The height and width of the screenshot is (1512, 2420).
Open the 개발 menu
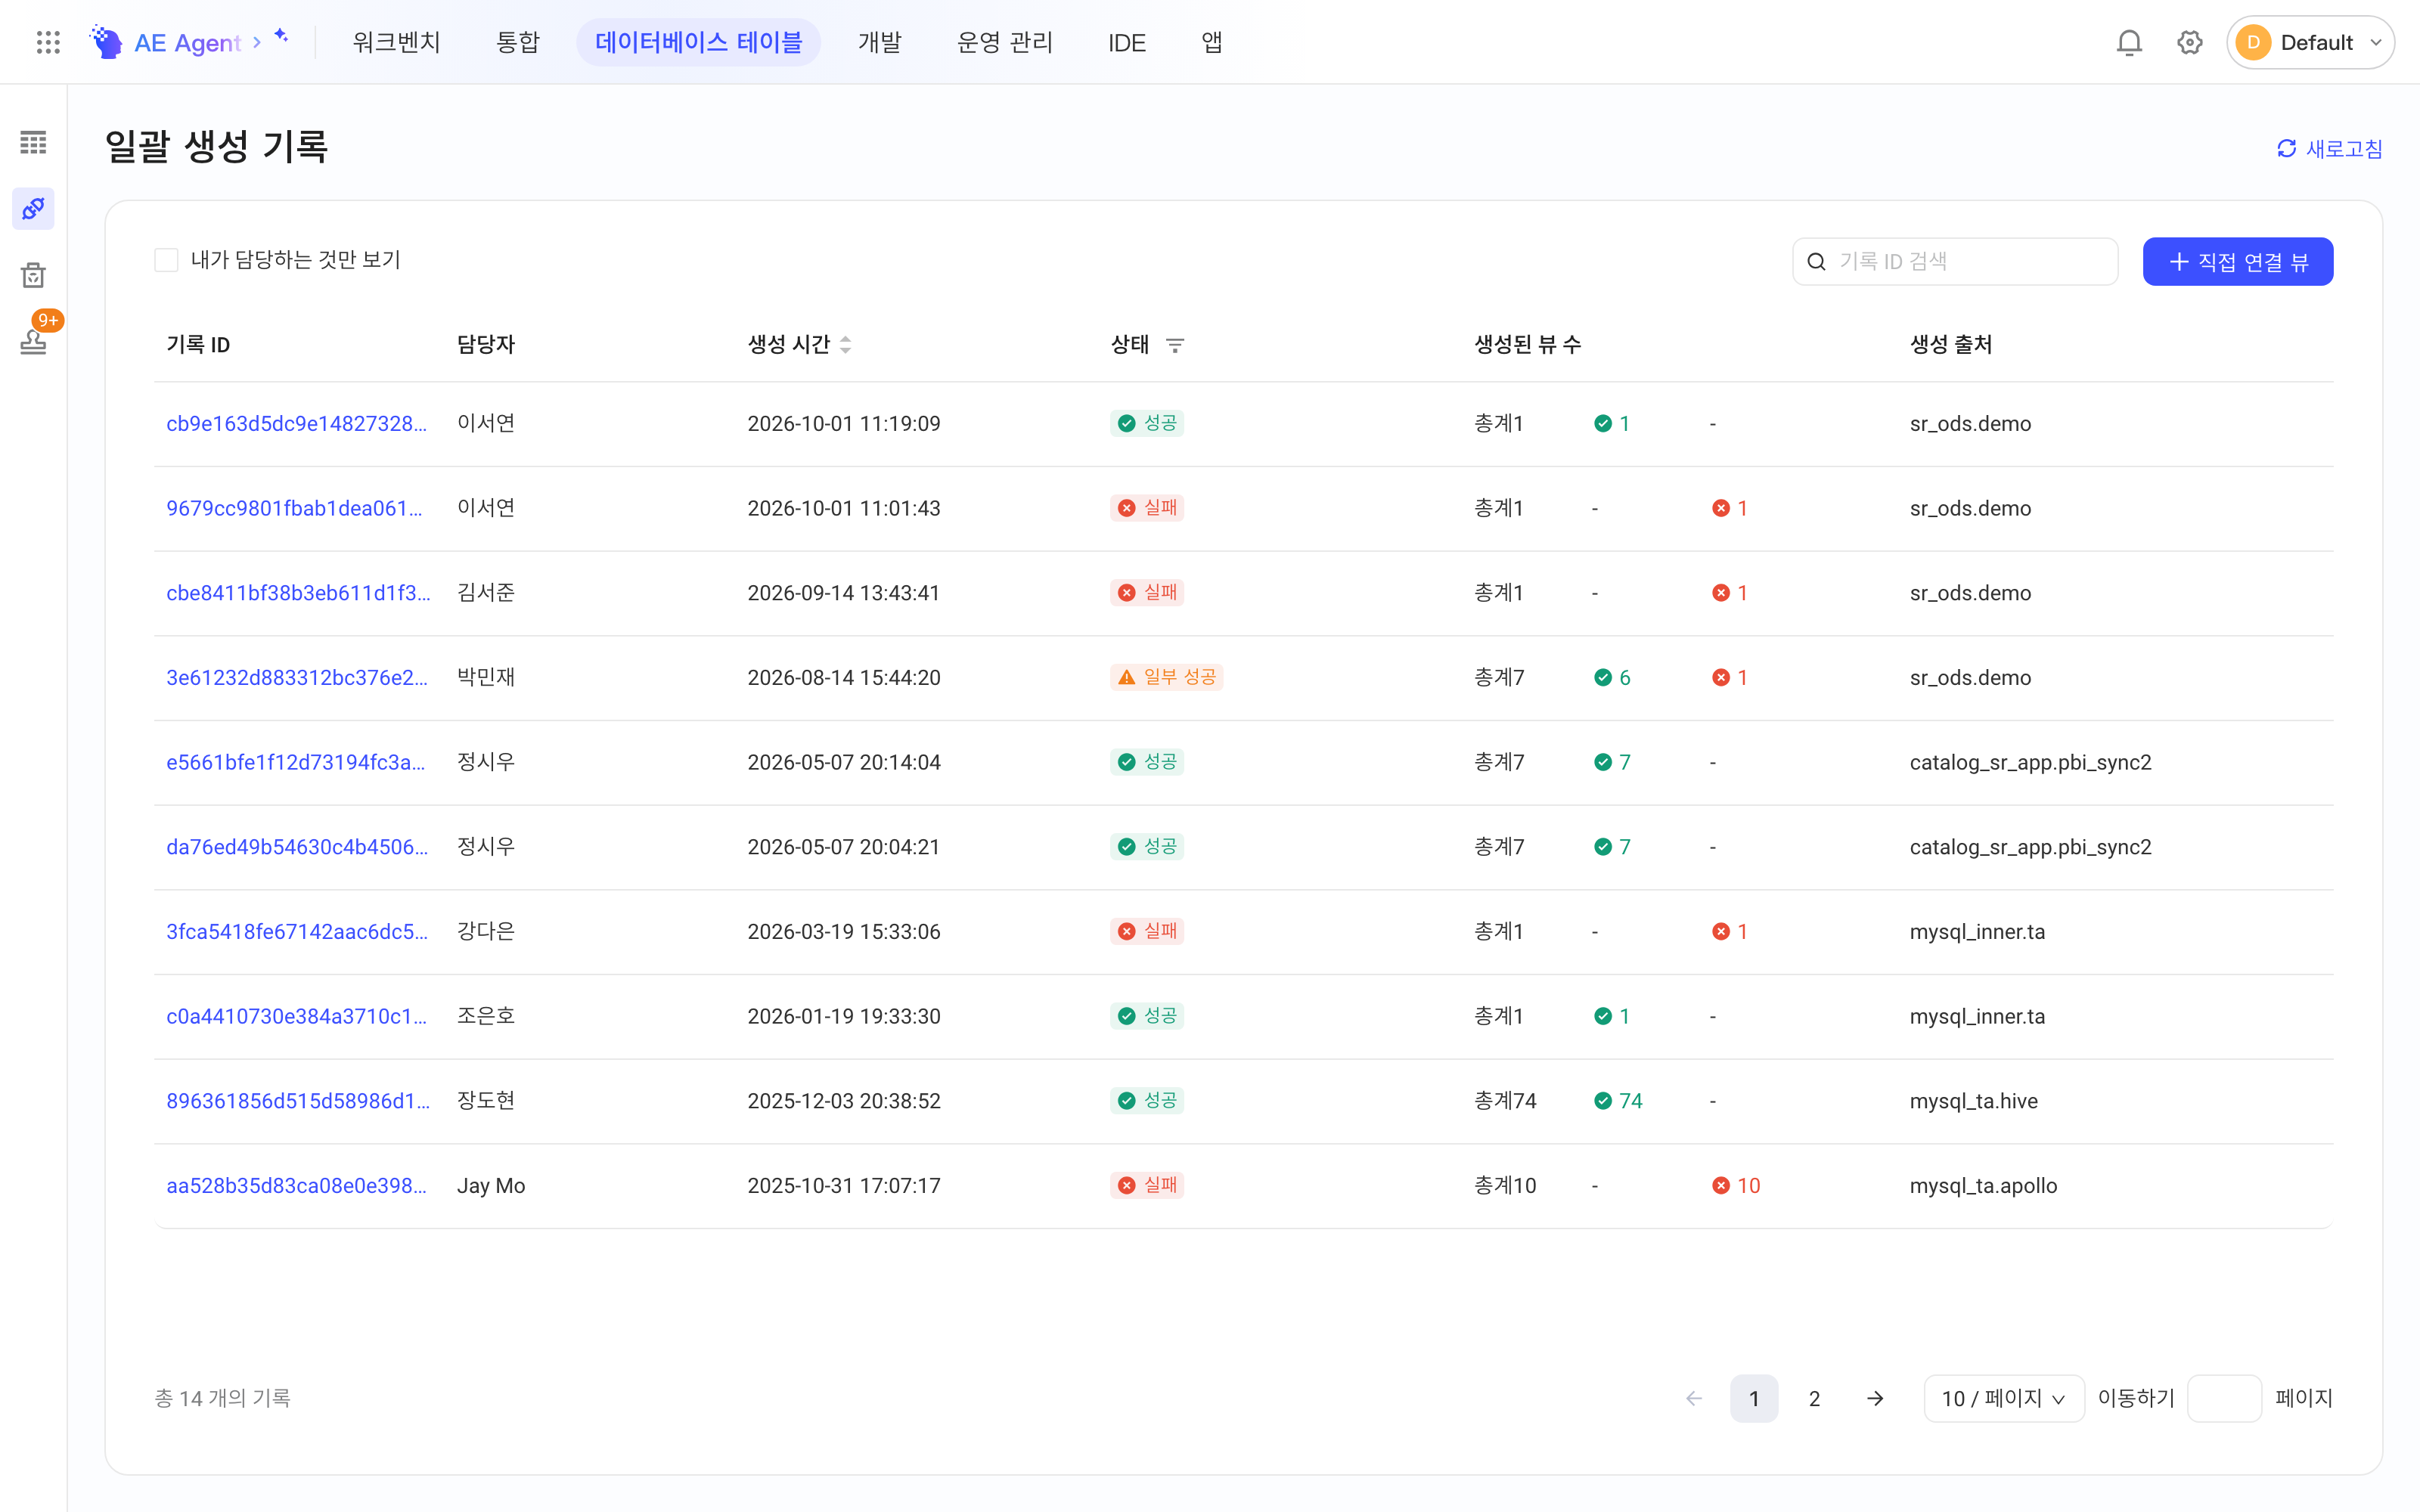click(x=880, y=42)
